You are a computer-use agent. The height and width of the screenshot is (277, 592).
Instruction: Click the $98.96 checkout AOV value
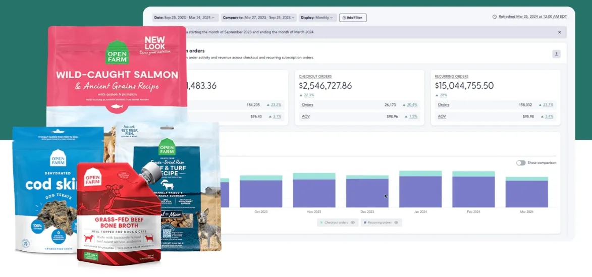pyautogui.click(x=392, y=116)
